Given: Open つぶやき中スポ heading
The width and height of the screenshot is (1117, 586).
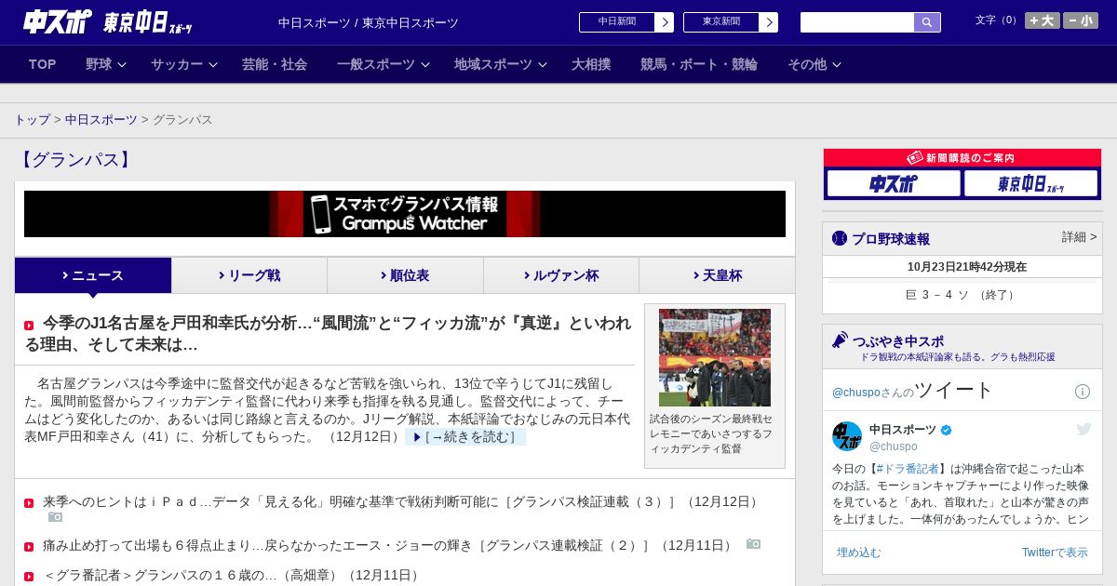Looking at the screenshot, I should coord(898,341).
